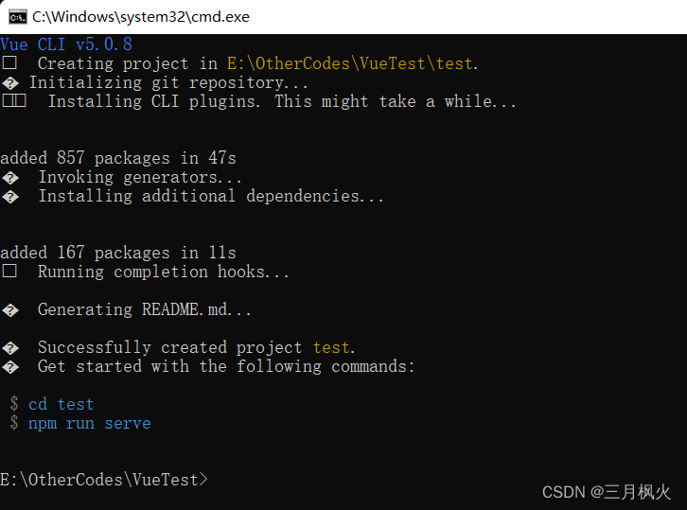Click the cmd.exe icon in title bar
This screenshot has height=510, width=687.
18,17
